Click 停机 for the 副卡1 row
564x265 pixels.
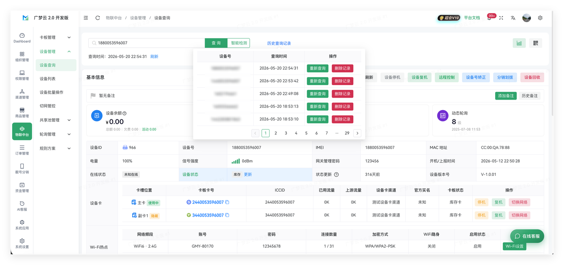pos(481,215)
